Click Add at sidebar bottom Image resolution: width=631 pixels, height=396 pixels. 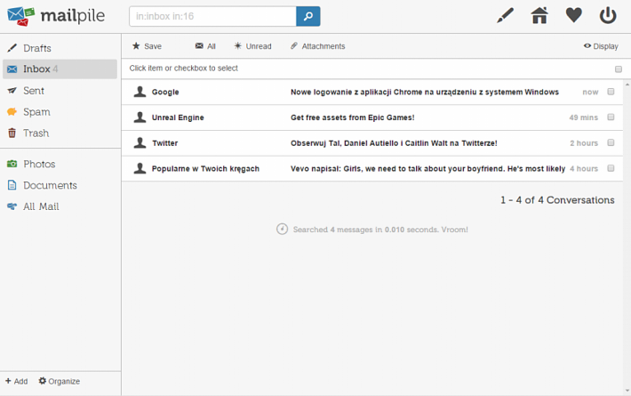[x=17, y=381]
